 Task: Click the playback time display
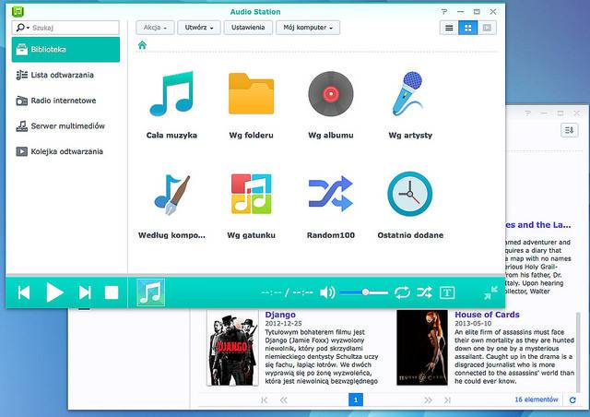coord(287,292)
